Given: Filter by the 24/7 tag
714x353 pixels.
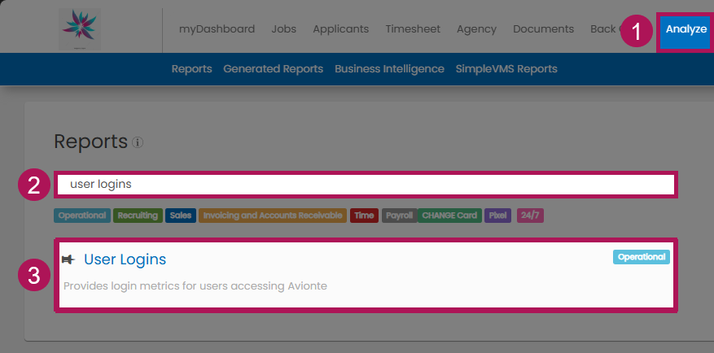Looking at the screenshot, I should pyautogui.click(x=530, y=216).
